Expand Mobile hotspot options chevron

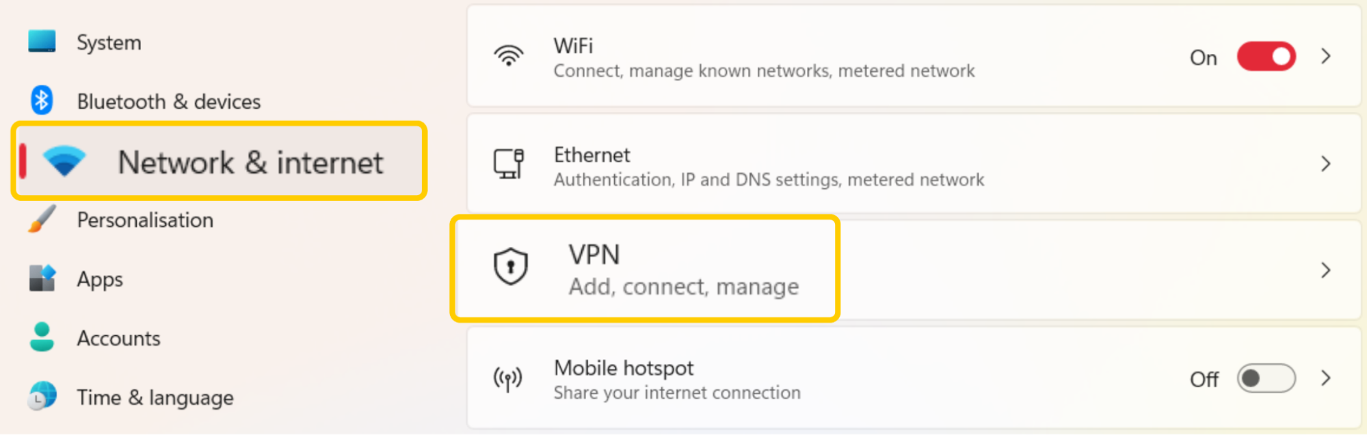[x=1326, y=378]
